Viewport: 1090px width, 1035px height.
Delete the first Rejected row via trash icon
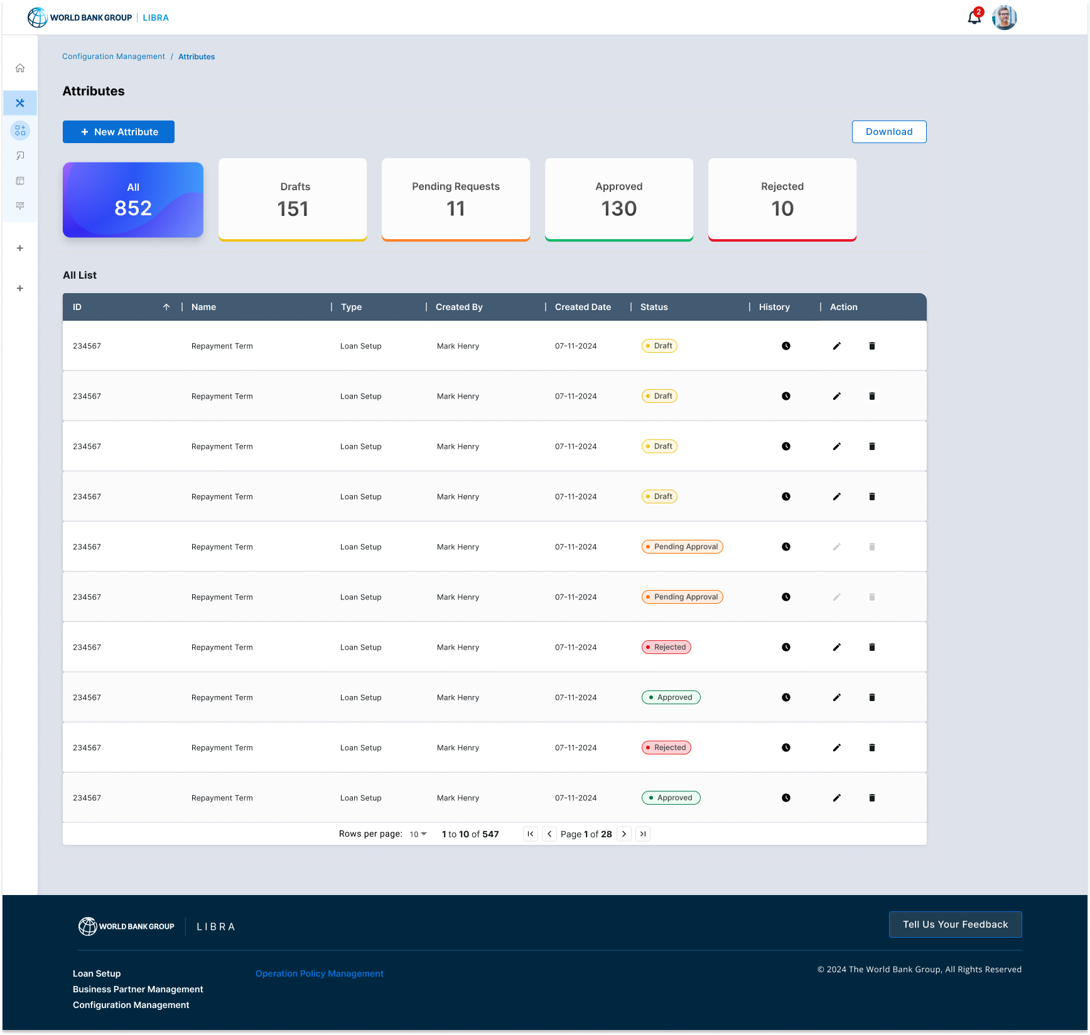click(x=871, y=647)
